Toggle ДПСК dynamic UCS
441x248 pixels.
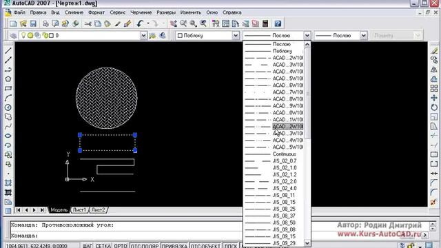coord(231,246)
